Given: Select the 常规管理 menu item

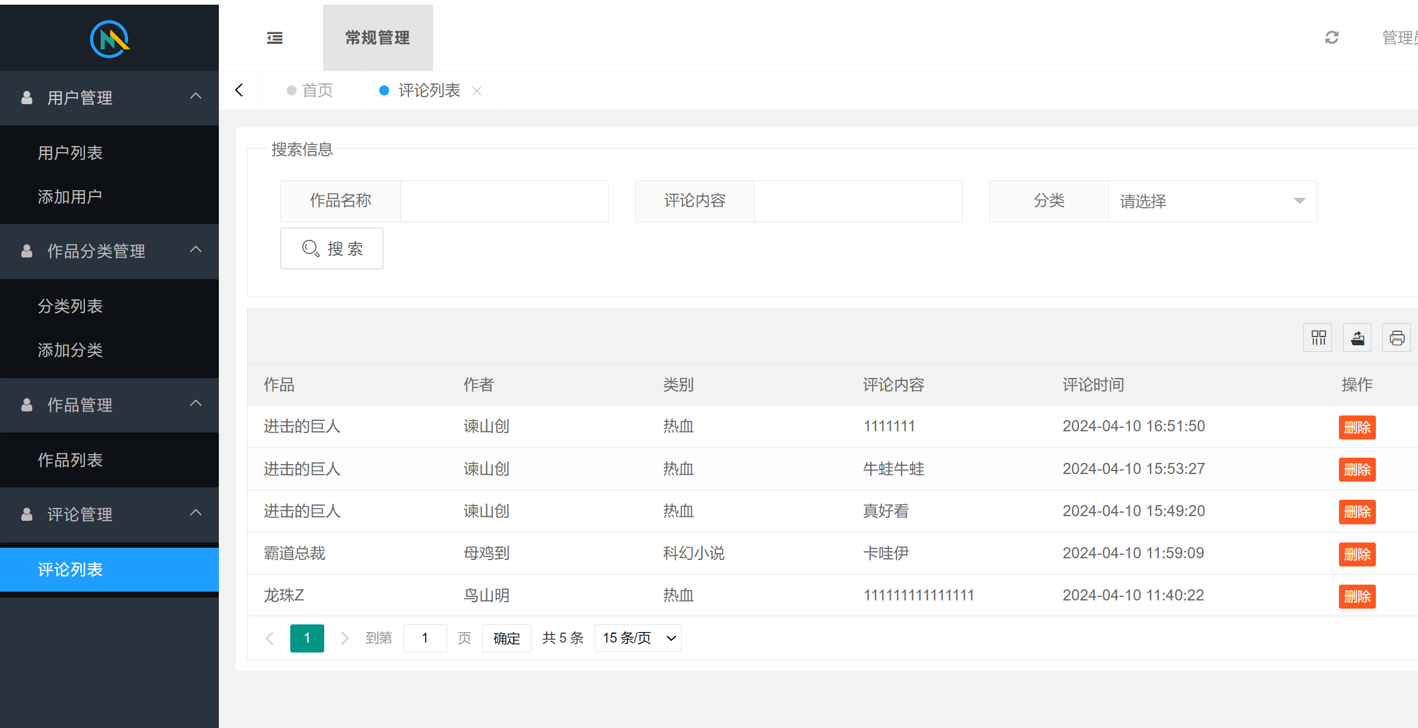Looking at the screenshot, I should point(377,37).
